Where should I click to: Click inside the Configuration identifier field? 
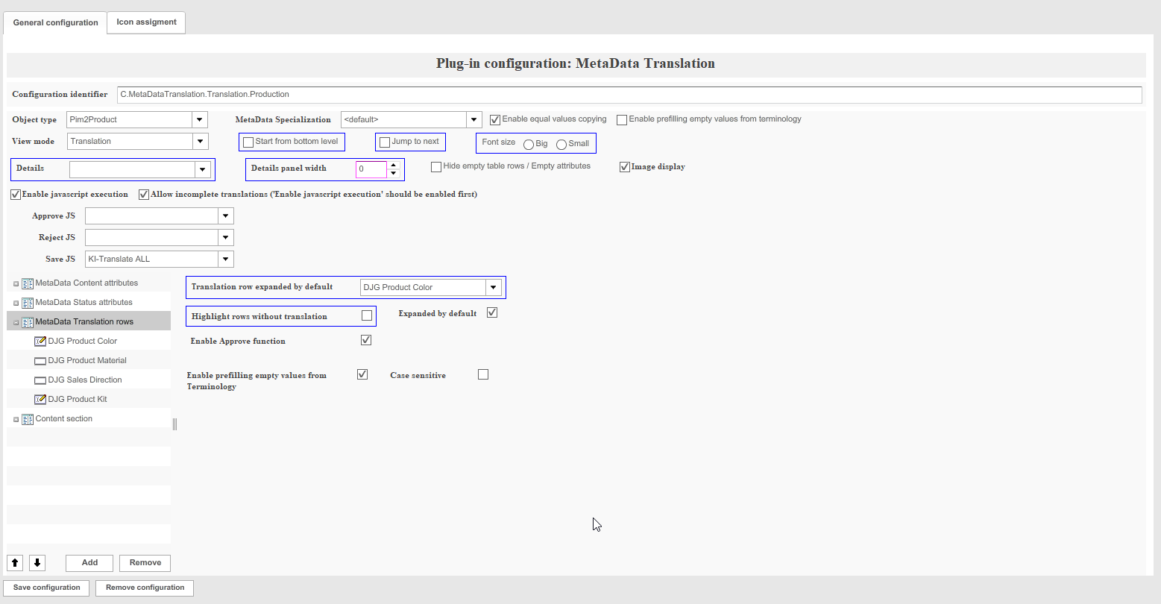pyautogui.click(x=447, y=95)
